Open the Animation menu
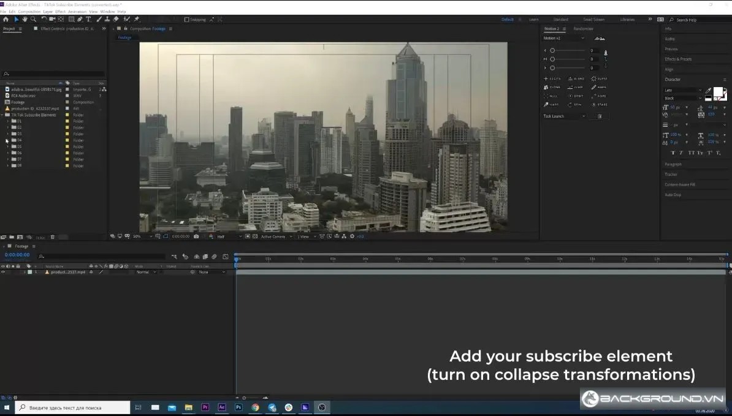Viewport: 732px width, 416px height. coord(77,12)
